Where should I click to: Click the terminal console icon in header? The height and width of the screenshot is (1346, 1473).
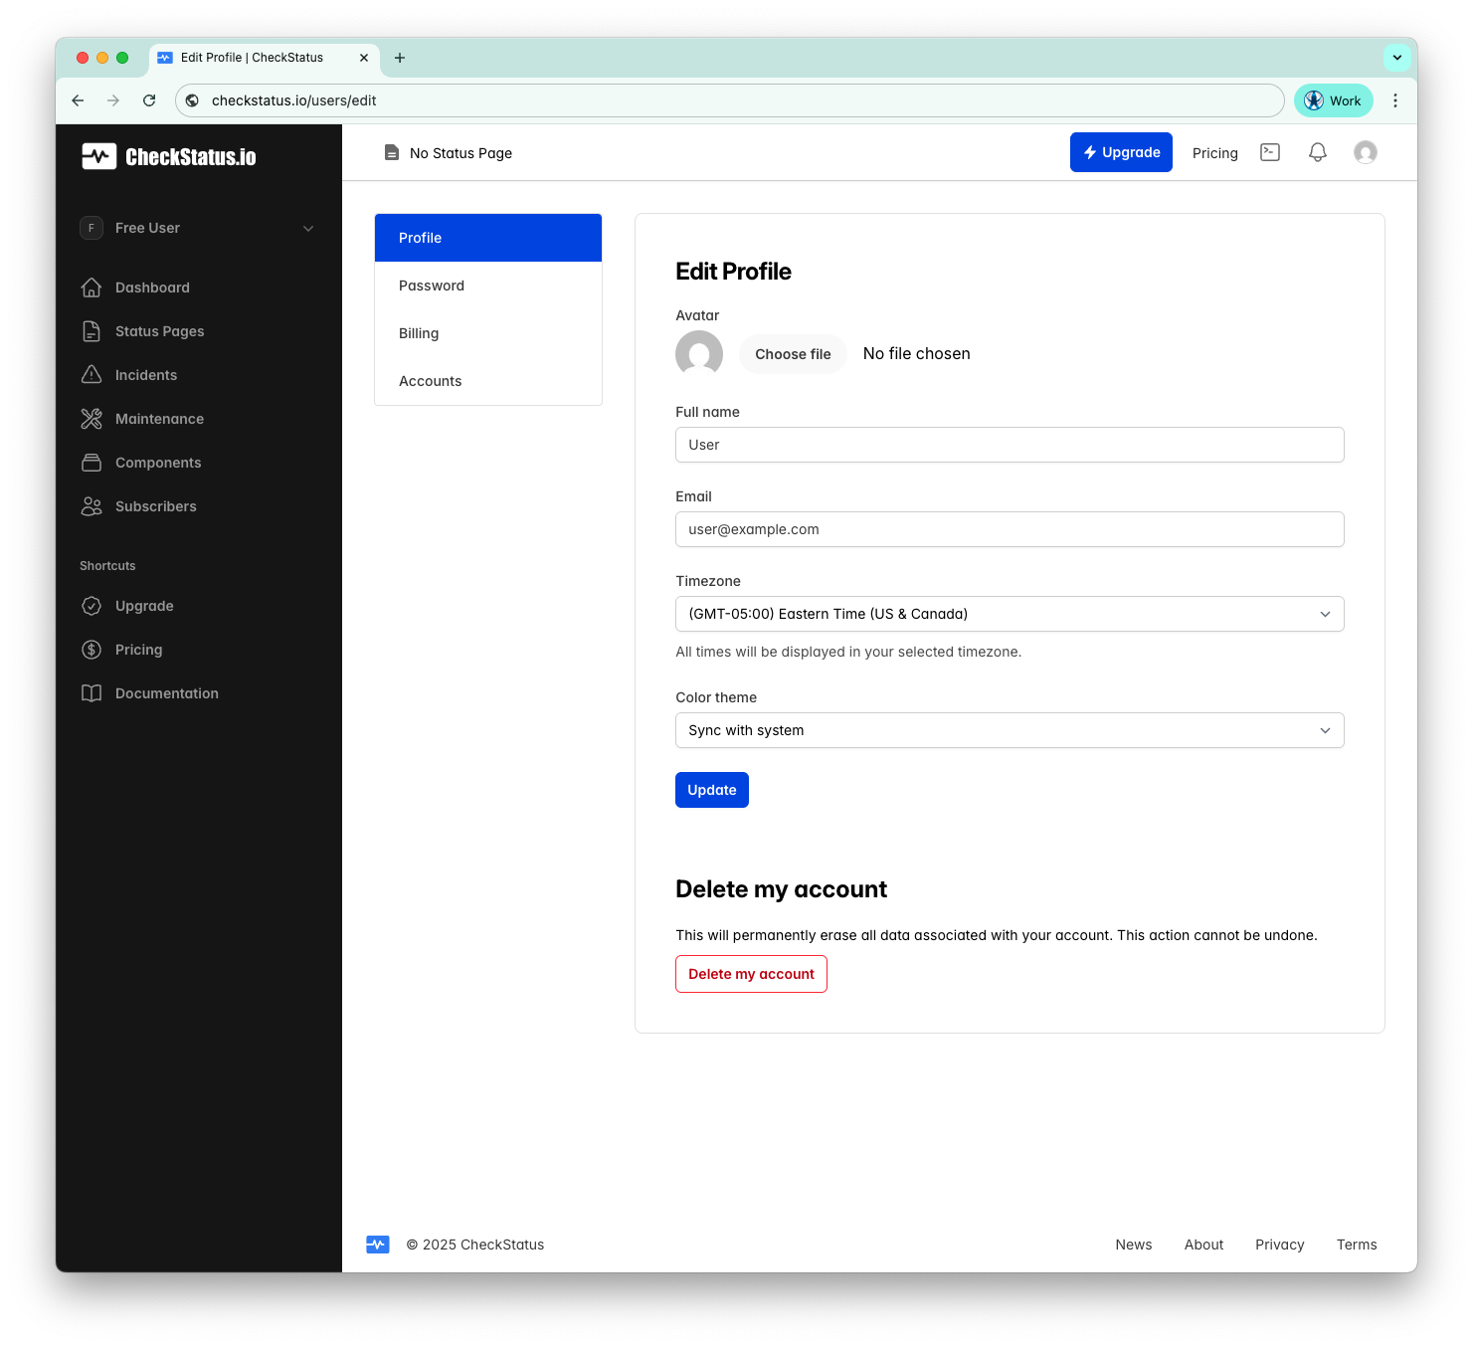tap(1270, 152)
